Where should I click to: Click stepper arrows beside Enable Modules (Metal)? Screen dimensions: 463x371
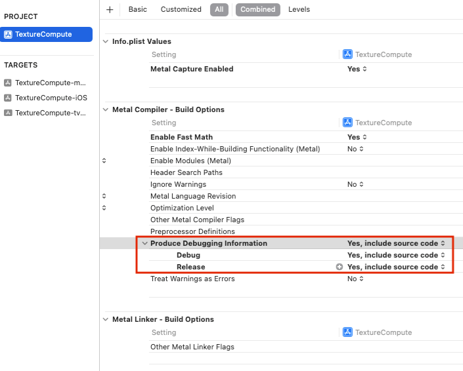click(104, 161)
